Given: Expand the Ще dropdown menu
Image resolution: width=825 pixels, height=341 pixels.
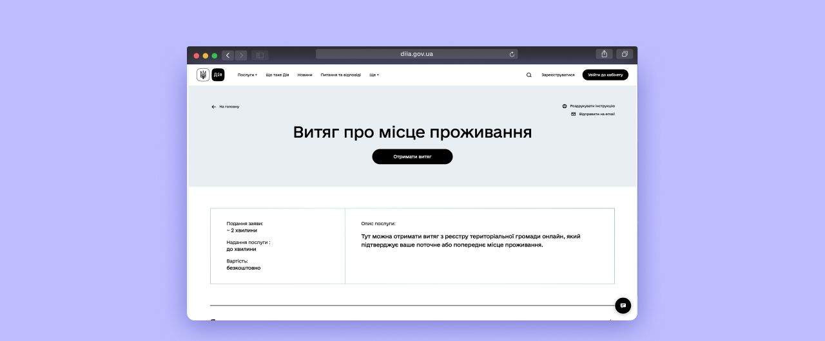Looking at the screenshot, I should click(x=374, y=75).
